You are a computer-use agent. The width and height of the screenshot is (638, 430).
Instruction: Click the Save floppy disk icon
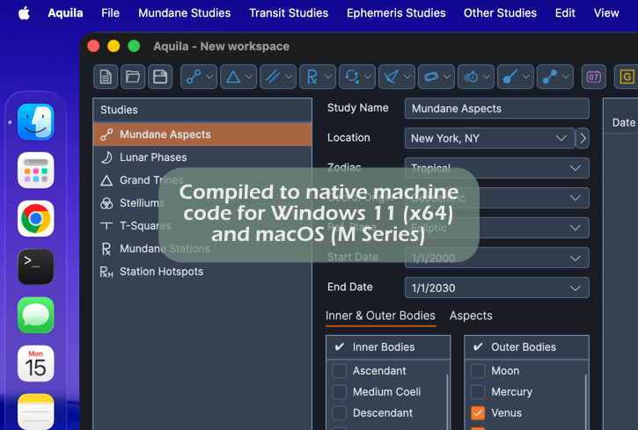[159, 77]
